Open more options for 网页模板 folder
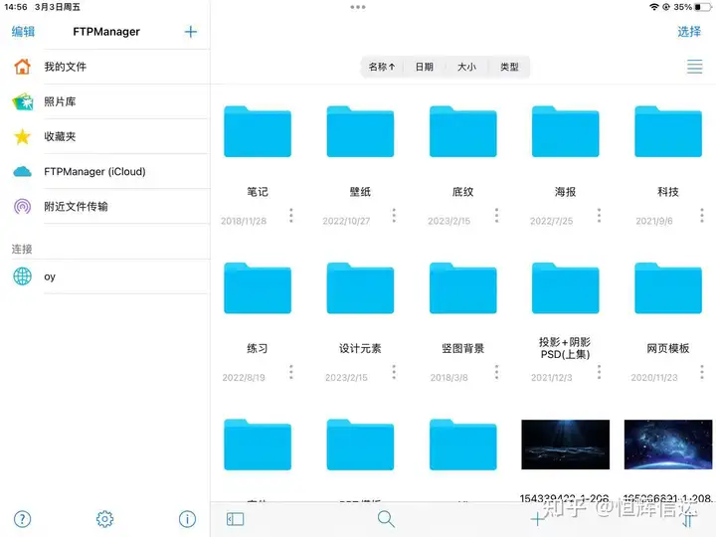Image resolution: width=716 pixels, height=537 pixels. 702,372
